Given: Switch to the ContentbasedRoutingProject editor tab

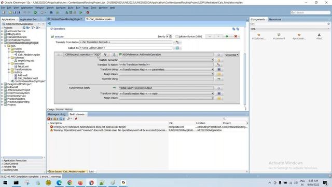Looking at the screenshot, I should pyautogui.click(x=66, y=19).
